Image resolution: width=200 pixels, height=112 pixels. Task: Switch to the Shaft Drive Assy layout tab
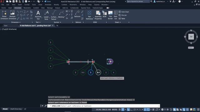[16, 109]
